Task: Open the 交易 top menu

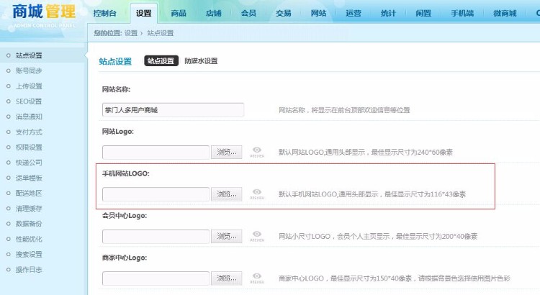Action: [284, 14]
